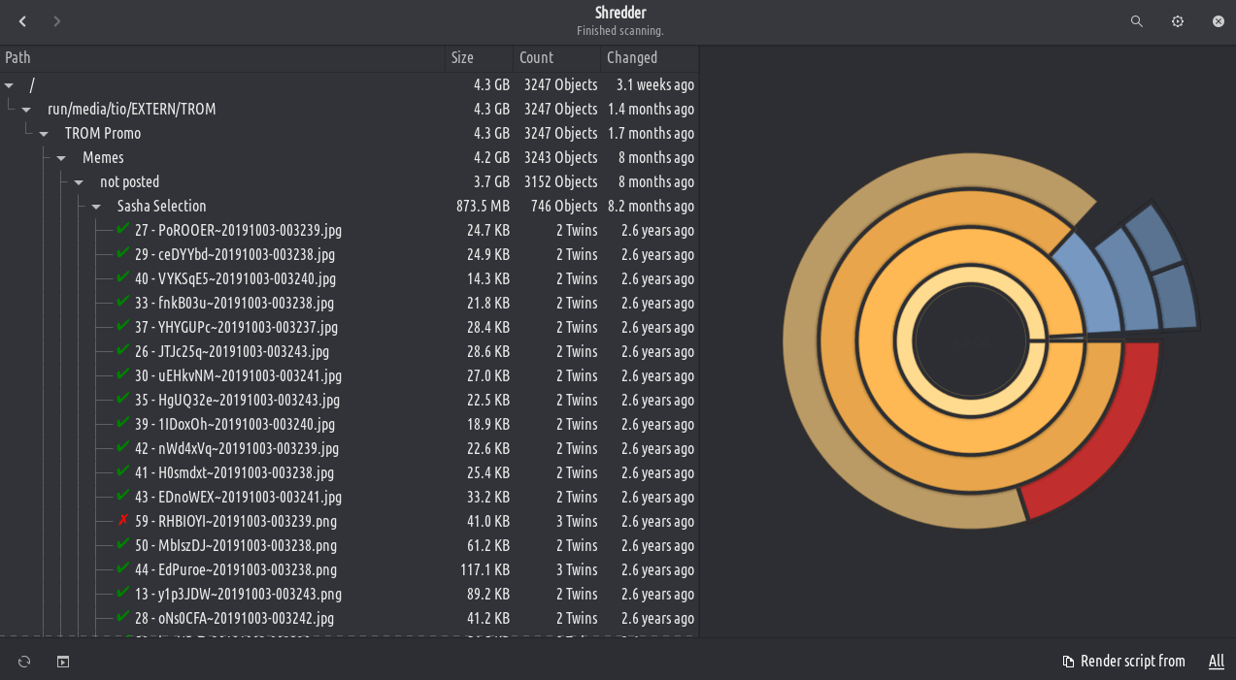The height and width of the screenshot is (680, 1236).
Task: Collapse the TROM Promo folder
Action: 44,134
